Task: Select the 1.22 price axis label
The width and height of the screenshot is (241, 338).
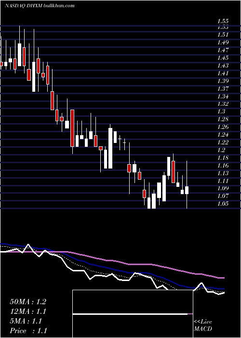Action: coord(223,142)
